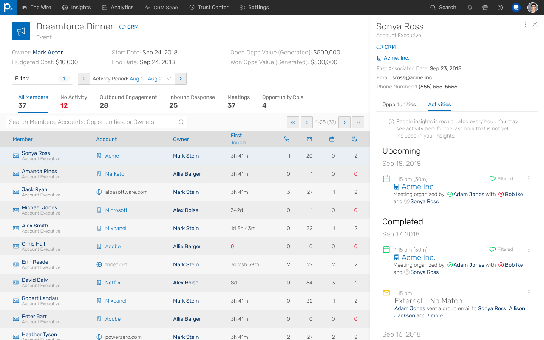The width and height of the screenshot is (544, 340).
Task: Sort by emails column icon
Action: coord(309,139)
